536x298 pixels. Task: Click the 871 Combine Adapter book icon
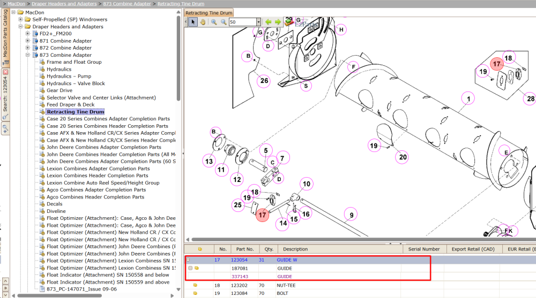pyautogui.click(x=35, y=41)
